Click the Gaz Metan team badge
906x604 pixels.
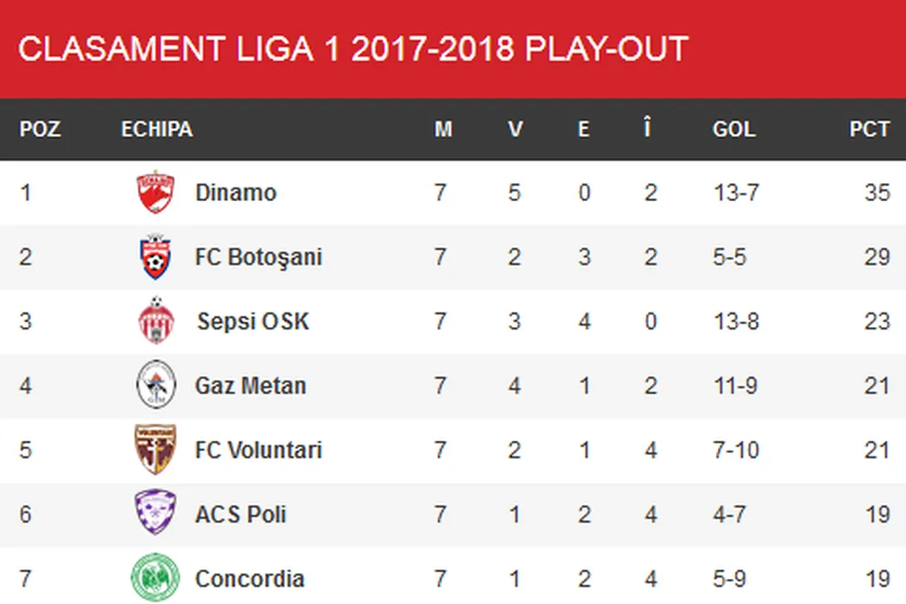156,385
